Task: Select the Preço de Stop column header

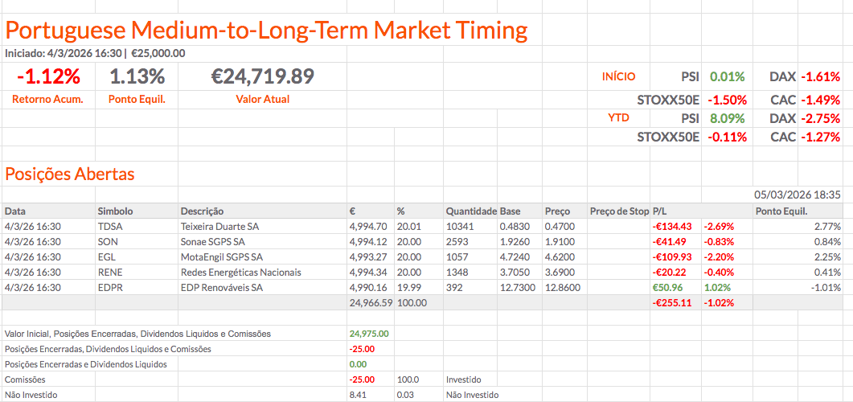Action: click(x=618, y=211)
